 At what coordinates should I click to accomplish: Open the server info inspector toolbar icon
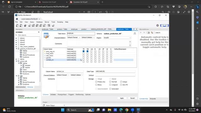pos(25,25)
